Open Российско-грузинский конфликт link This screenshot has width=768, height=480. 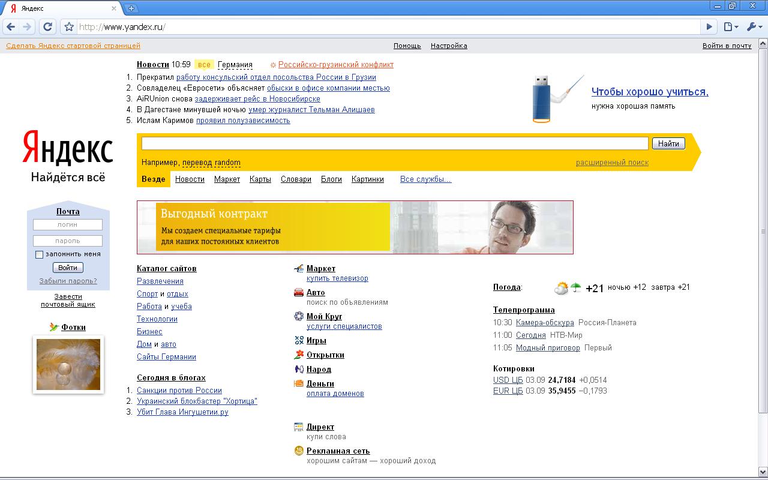(x=336, y=65)
